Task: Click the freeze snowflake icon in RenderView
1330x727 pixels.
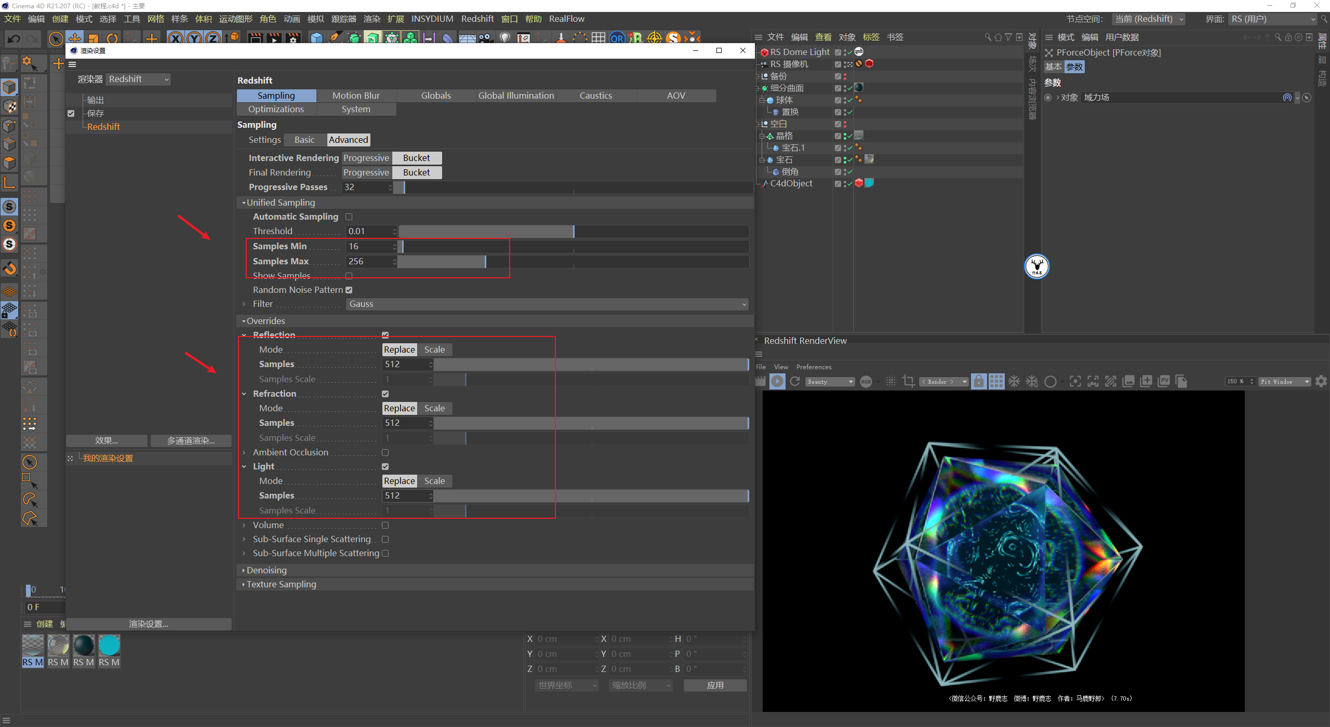Action: [1014, 382]
